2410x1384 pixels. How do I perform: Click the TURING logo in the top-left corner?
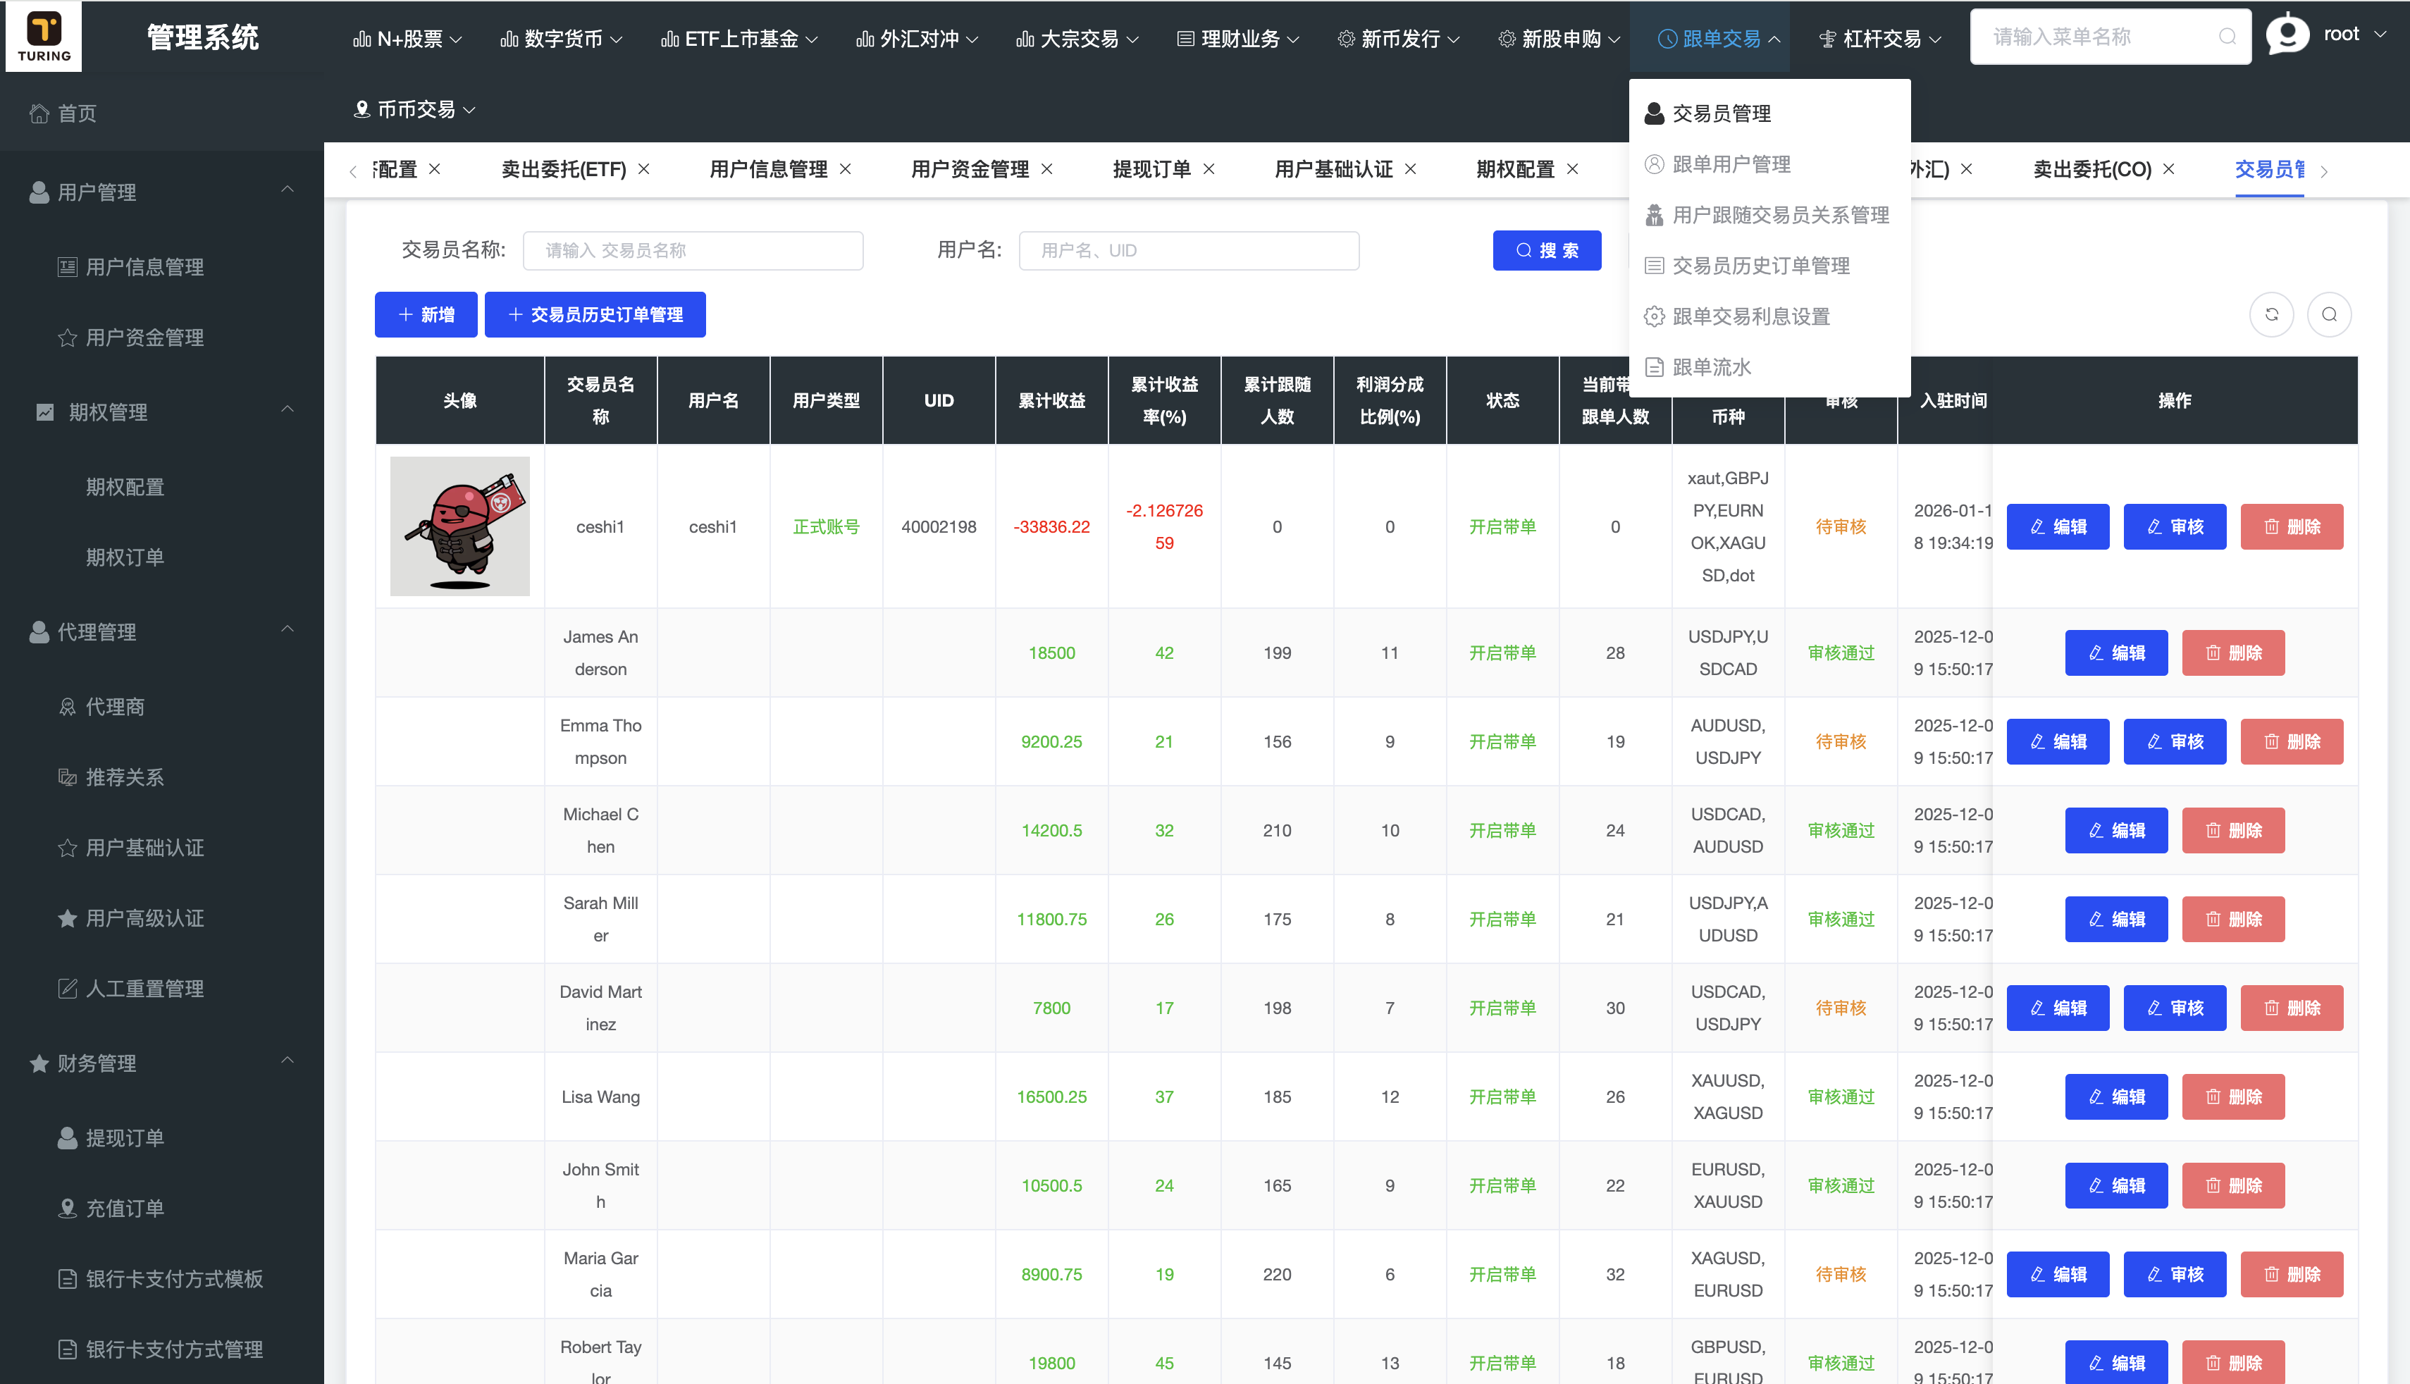point(43,36)
